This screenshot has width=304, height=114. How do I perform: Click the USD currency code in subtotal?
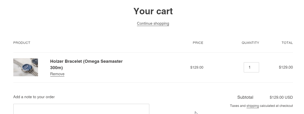[289, 97]
